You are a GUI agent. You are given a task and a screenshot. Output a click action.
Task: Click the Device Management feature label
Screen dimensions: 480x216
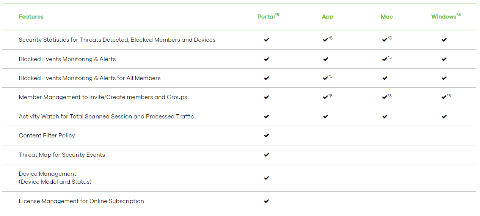[x=47, y=174]
